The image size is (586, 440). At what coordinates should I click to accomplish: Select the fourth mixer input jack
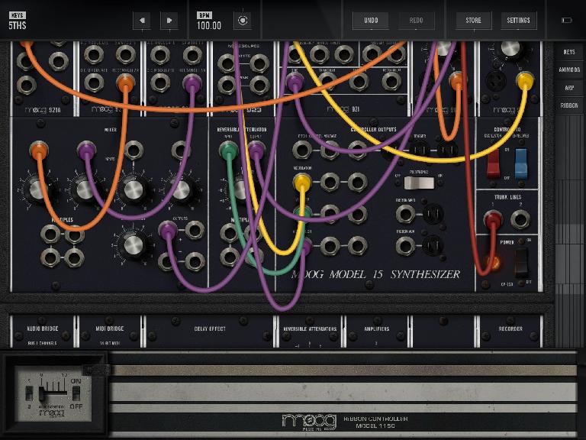pos(181,150)
